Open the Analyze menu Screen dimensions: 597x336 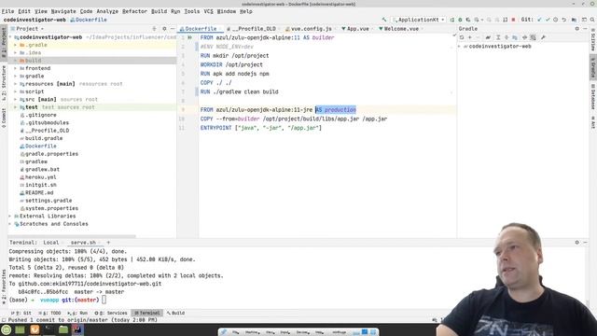click(x=107, y=11)
